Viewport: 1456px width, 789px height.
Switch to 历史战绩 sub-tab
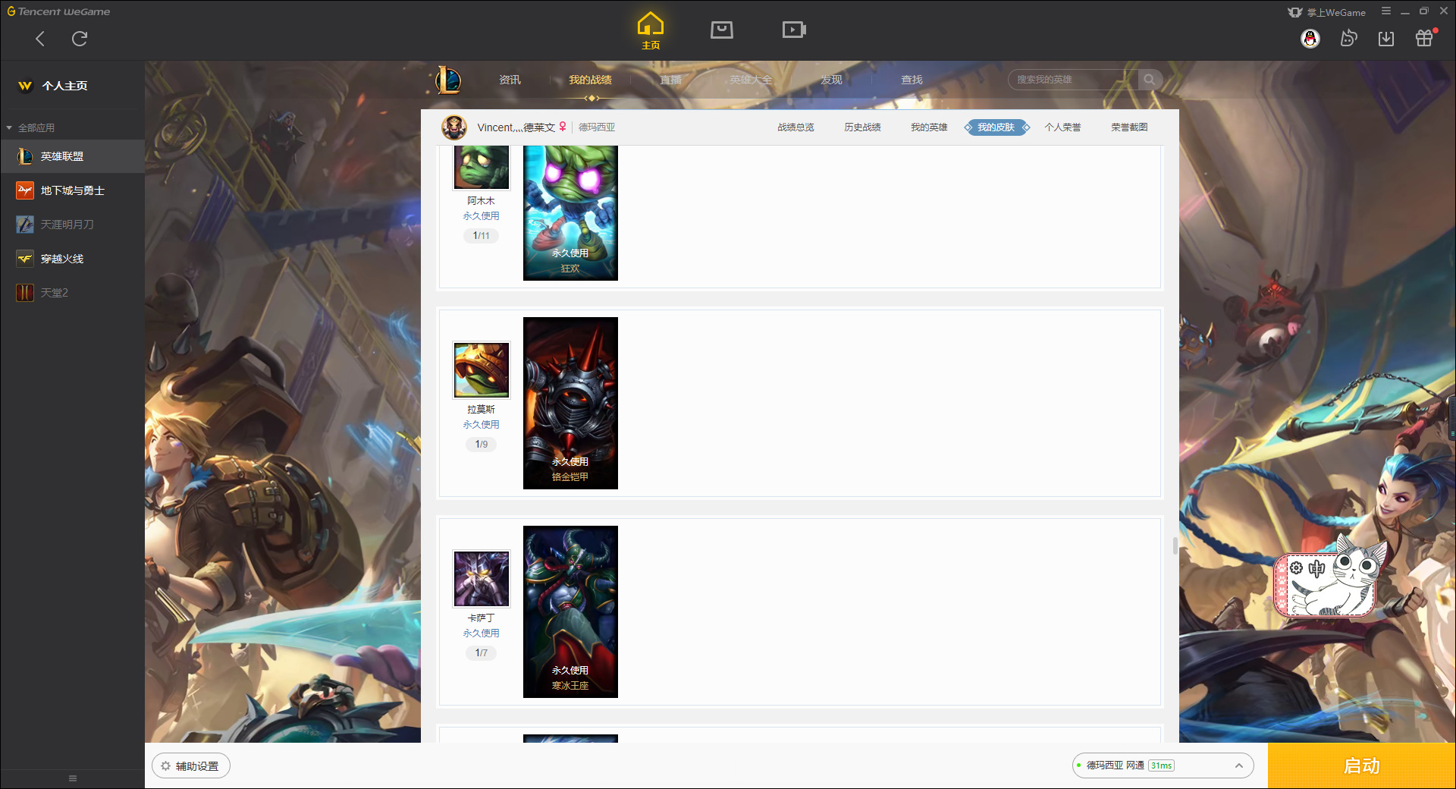[x=862, y=127]
